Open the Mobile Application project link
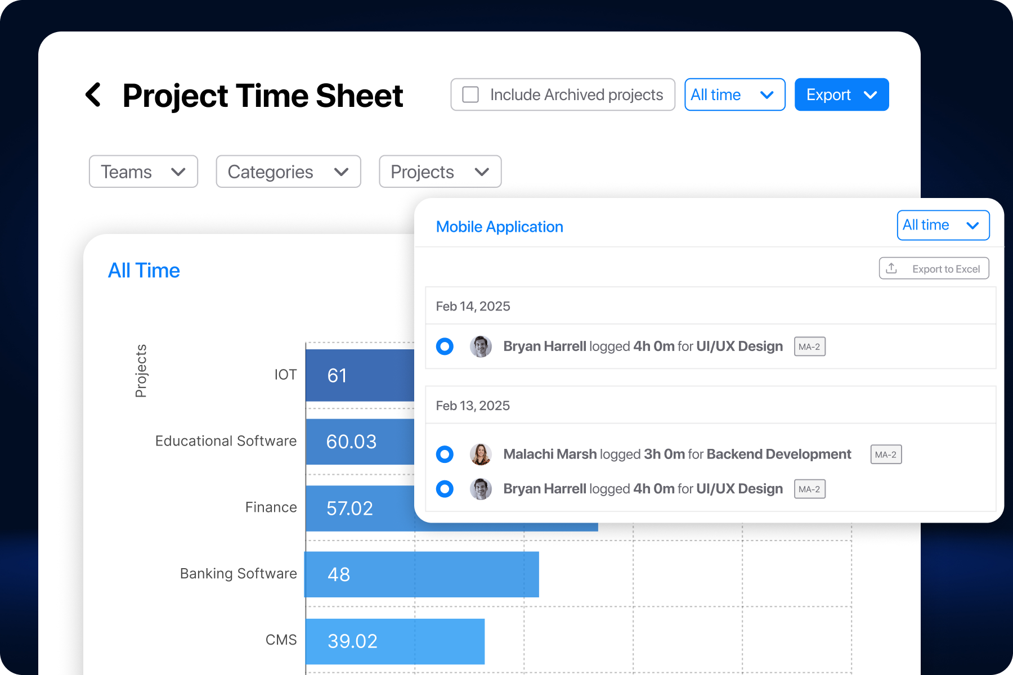Screen dimensions: 1013x675 coord(499,226)
